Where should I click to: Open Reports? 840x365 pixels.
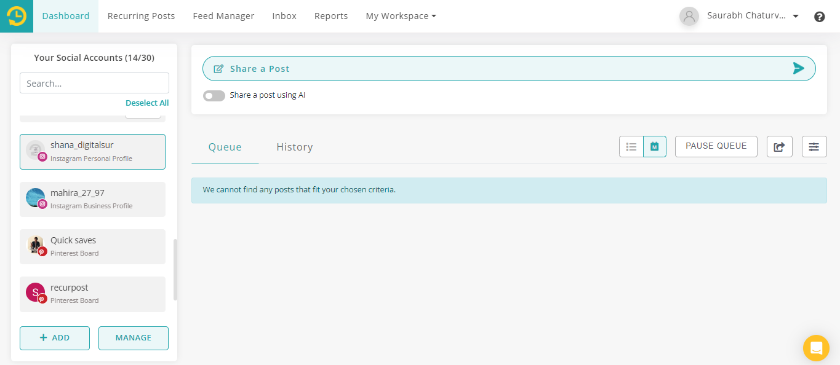[x=331, y=16]
